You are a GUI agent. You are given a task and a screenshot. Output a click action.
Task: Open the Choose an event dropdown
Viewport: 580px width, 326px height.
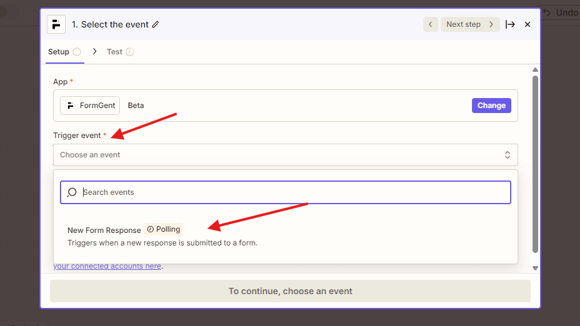285,155
